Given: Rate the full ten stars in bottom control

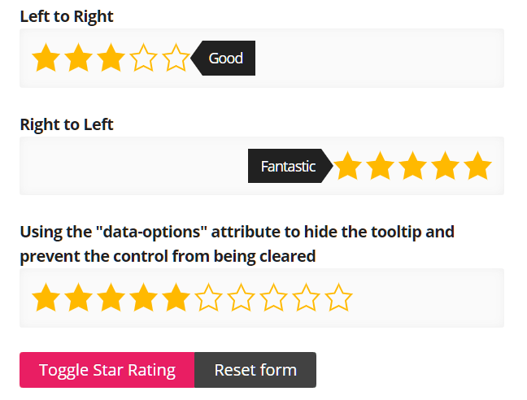Looking at the screenshot, I should (338, 298).
